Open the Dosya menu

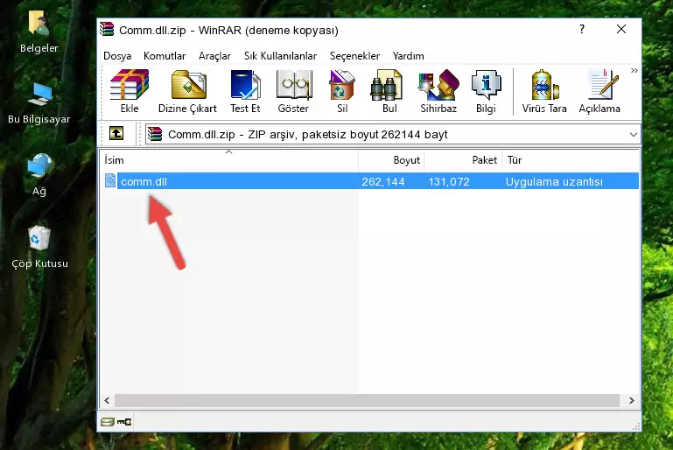[117, 56]
